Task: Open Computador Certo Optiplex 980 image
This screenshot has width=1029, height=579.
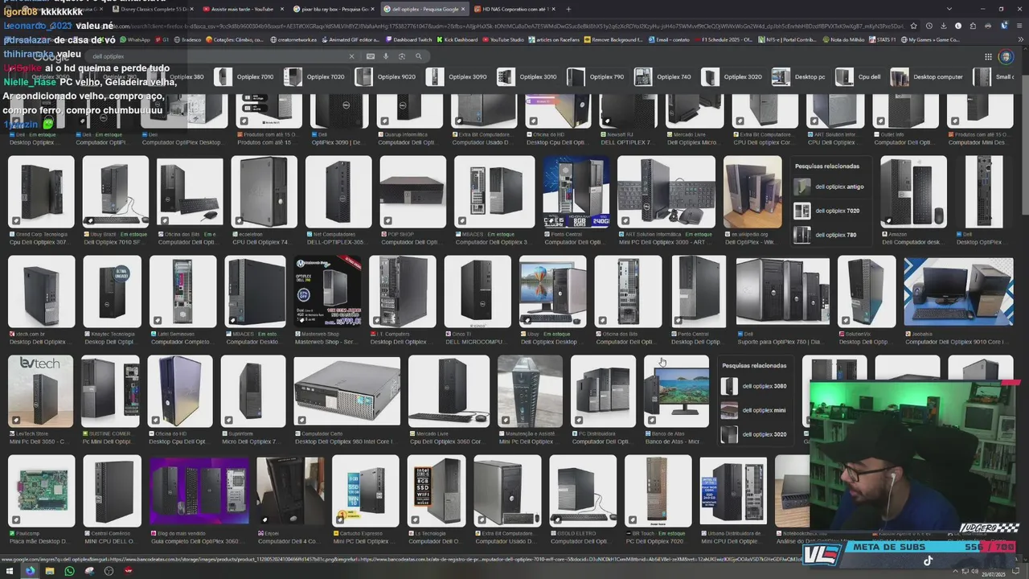Action: (347, 391)
